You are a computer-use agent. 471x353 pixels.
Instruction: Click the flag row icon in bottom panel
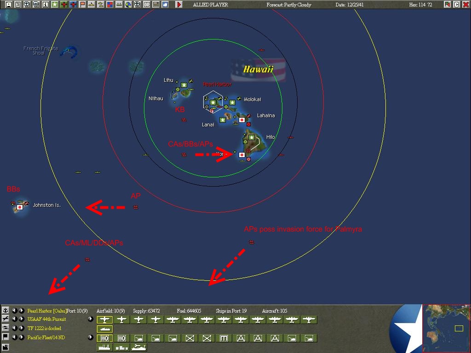point(6,337)
